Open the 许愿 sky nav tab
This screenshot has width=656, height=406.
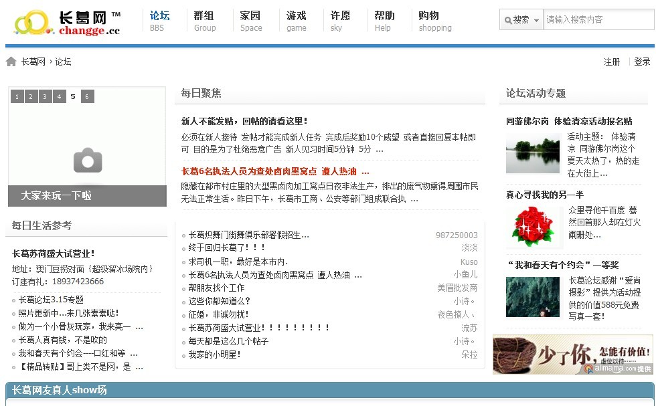(340, 21)
